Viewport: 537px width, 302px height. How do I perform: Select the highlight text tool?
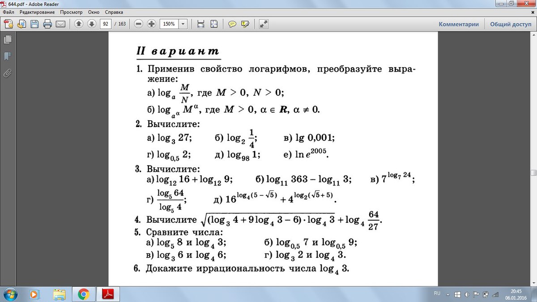coord(244,24)
